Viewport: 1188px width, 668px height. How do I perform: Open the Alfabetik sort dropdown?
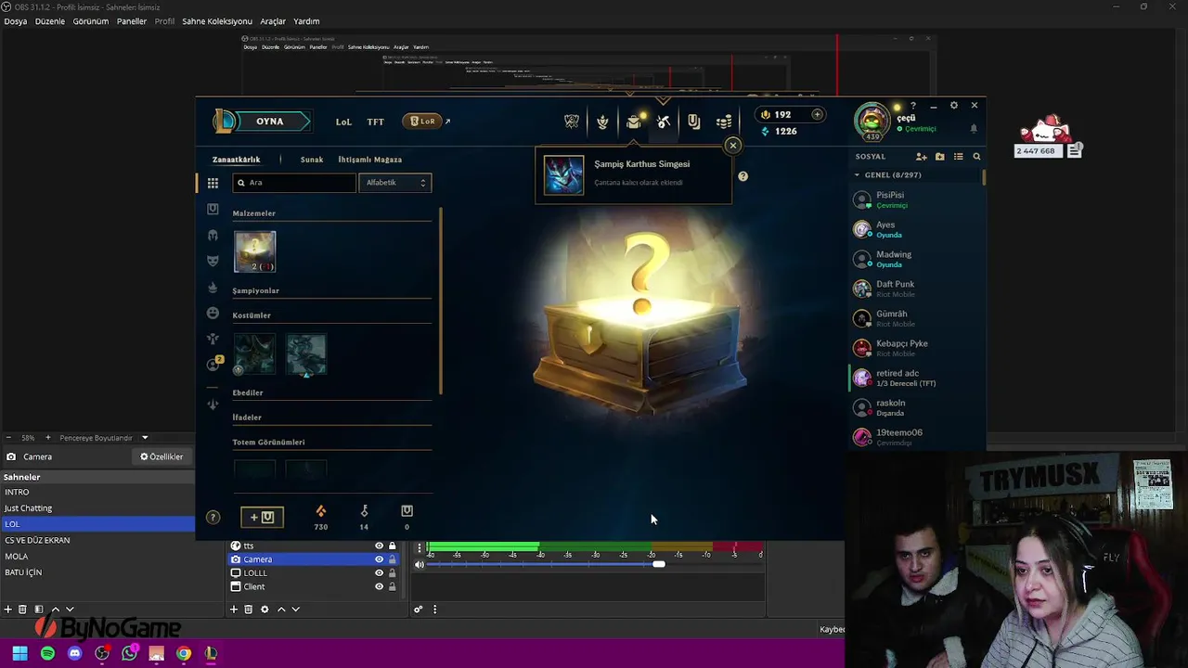point(394,183)
